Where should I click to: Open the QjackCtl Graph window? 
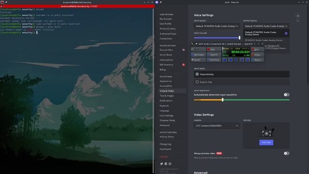click(x=198, y=60)
